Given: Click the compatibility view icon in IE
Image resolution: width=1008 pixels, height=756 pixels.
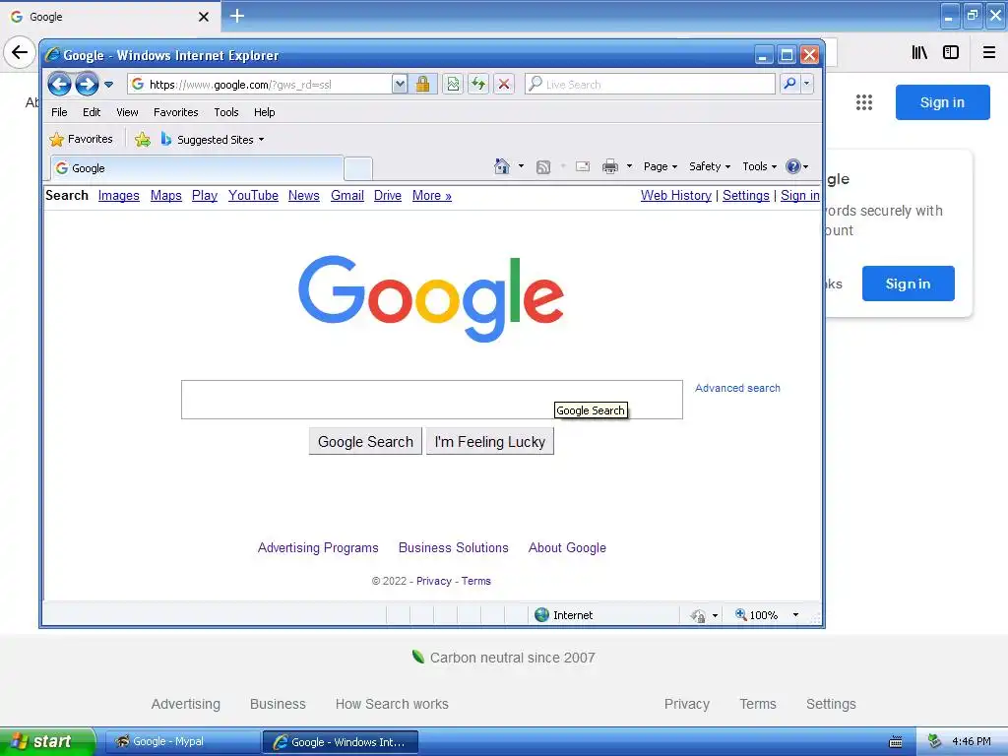Looking at the screenshot, I should 453,84.
